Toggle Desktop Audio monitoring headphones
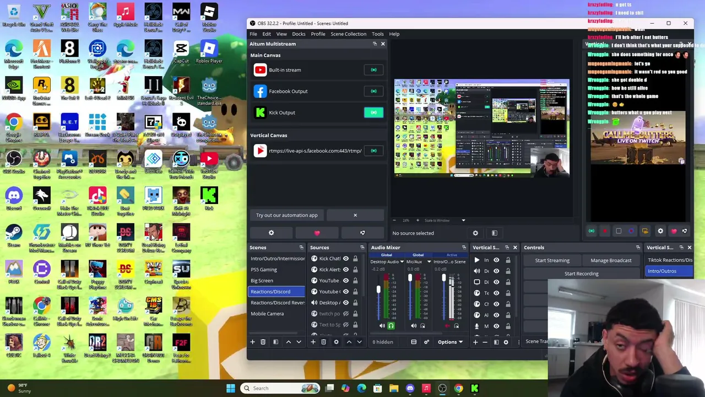 point(391,326)
